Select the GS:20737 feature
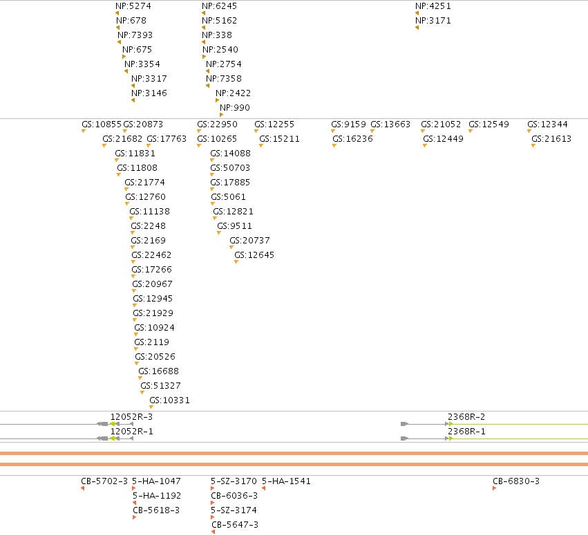This screenshot has width=588, height=536. [x=249, y=241]
